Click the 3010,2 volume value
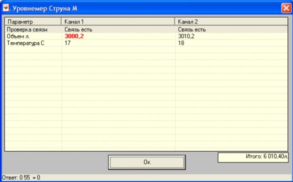293x182 pixels. (x=186, y=36)
